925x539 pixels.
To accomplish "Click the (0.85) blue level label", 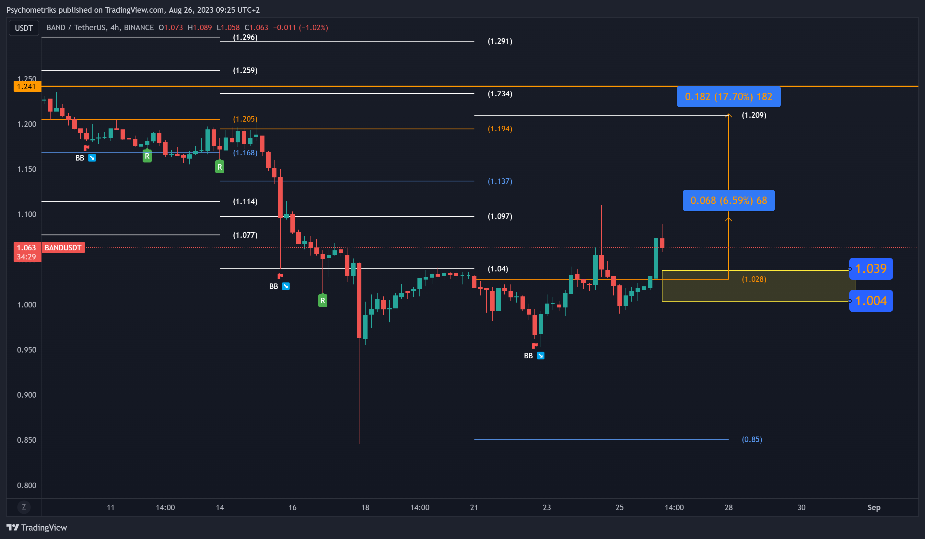I will click(x=752, y=439).
